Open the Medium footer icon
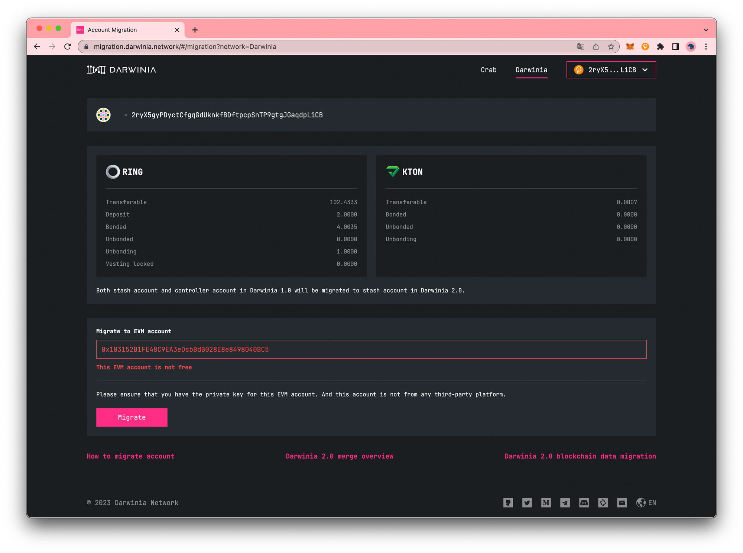The image size is (743, 553). coord(546,503)
